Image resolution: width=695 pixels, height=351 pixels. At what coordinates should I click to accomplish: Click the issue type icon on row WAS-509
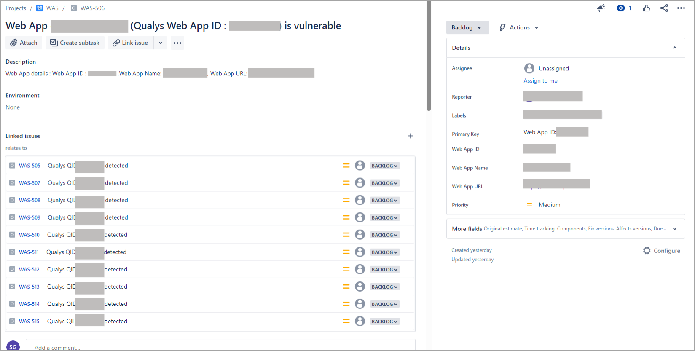pos(12,217)
